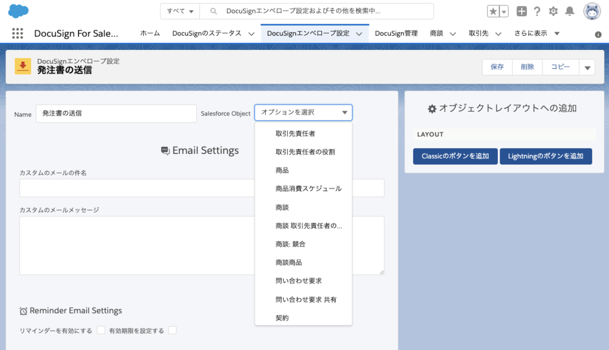Open the 商談 navigation tab
609x350 pixels.
437,33
